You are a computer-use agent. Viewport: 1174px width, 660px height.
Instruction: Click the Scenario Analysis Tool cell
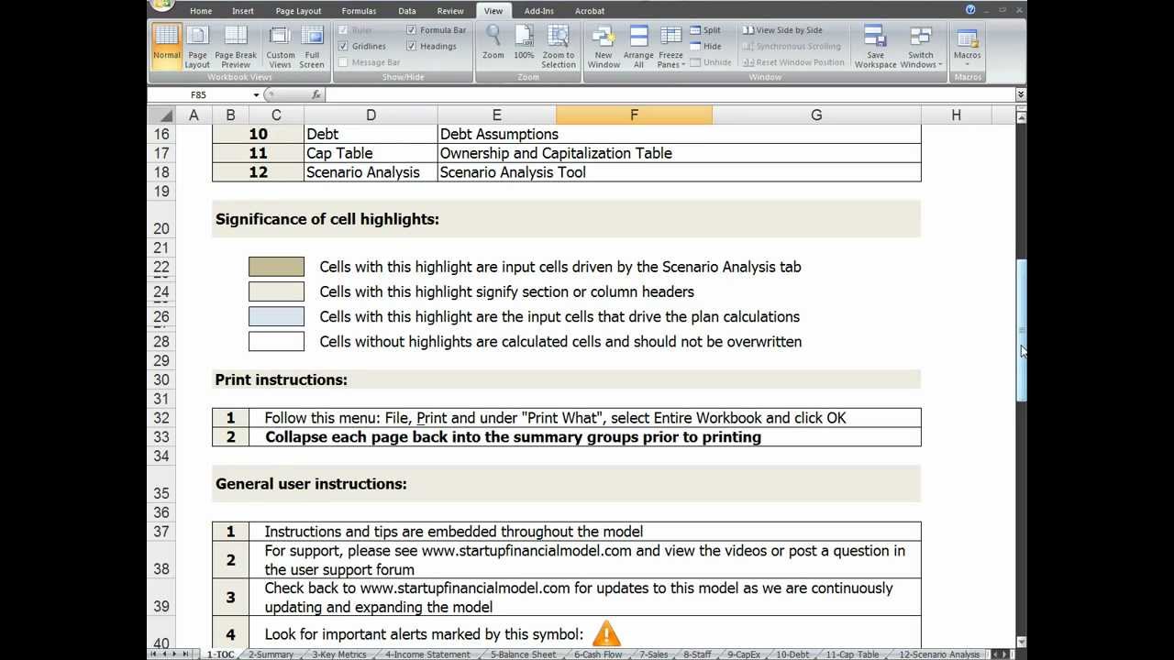tap(680, 172)
